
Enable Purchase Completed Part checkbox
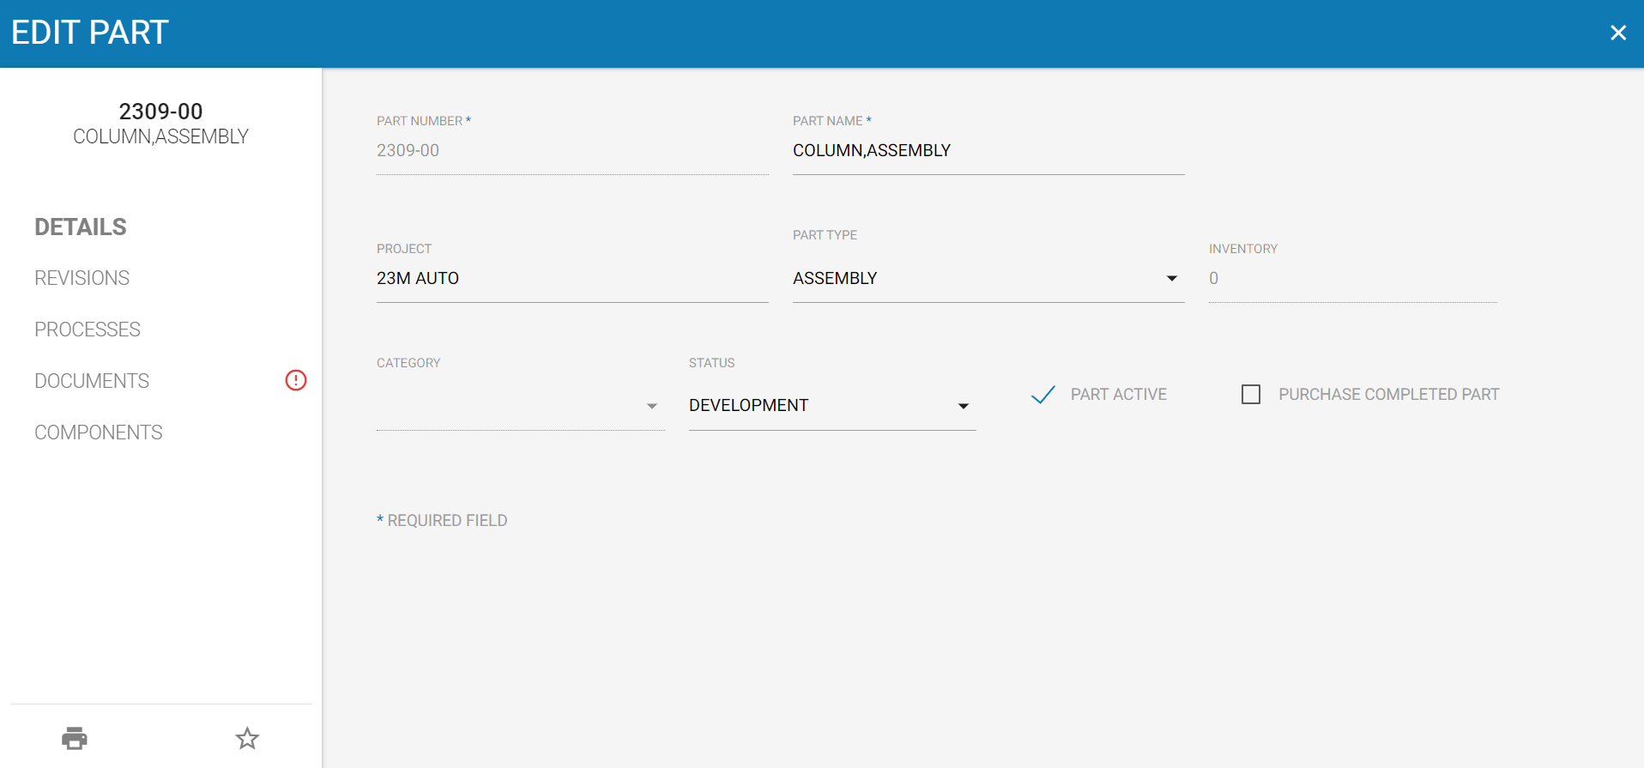coord(1251,395)
